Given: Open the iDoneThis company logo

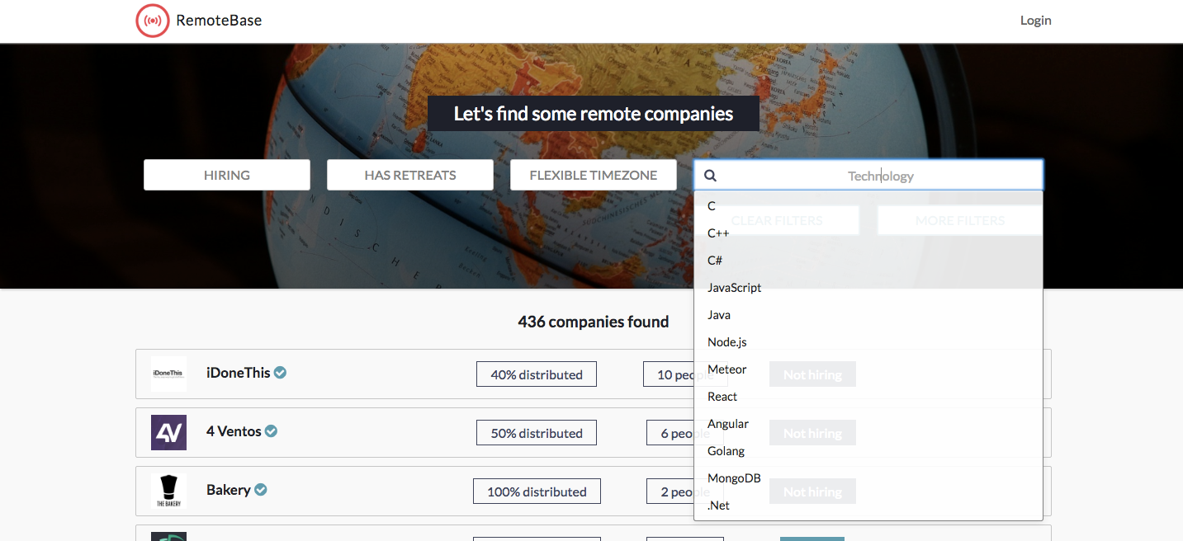Looking at the screenshot, I should pyautogui.click(x=168, y=374).
